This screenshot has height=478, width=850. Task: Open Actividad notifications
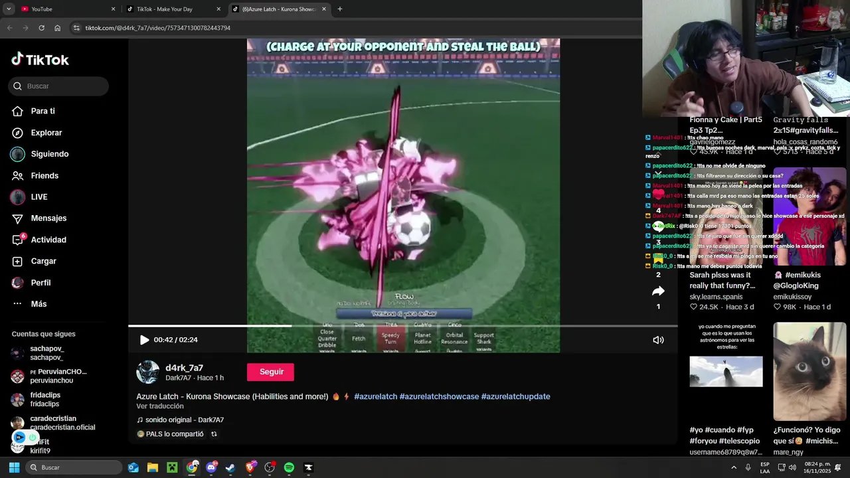pos(48,240)
